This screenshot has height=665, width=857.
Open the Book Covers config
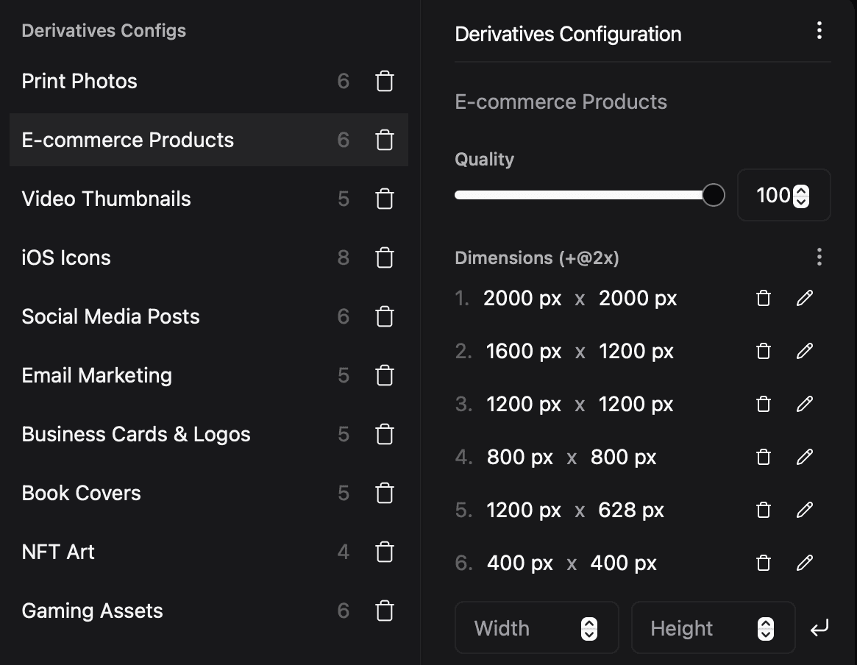pos(82,493)
